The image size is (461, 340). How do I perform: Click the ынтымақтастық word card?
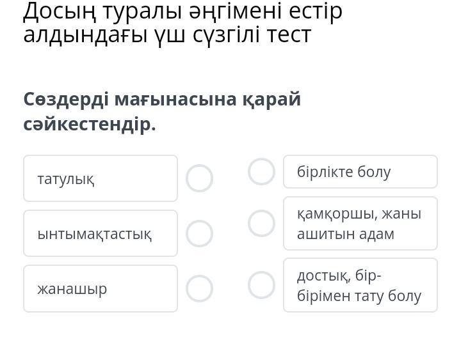101,234
